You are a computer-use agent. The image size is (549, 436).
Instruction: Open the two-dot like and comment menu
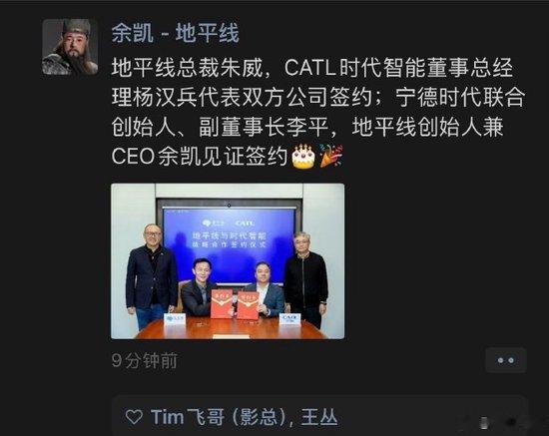506,360
